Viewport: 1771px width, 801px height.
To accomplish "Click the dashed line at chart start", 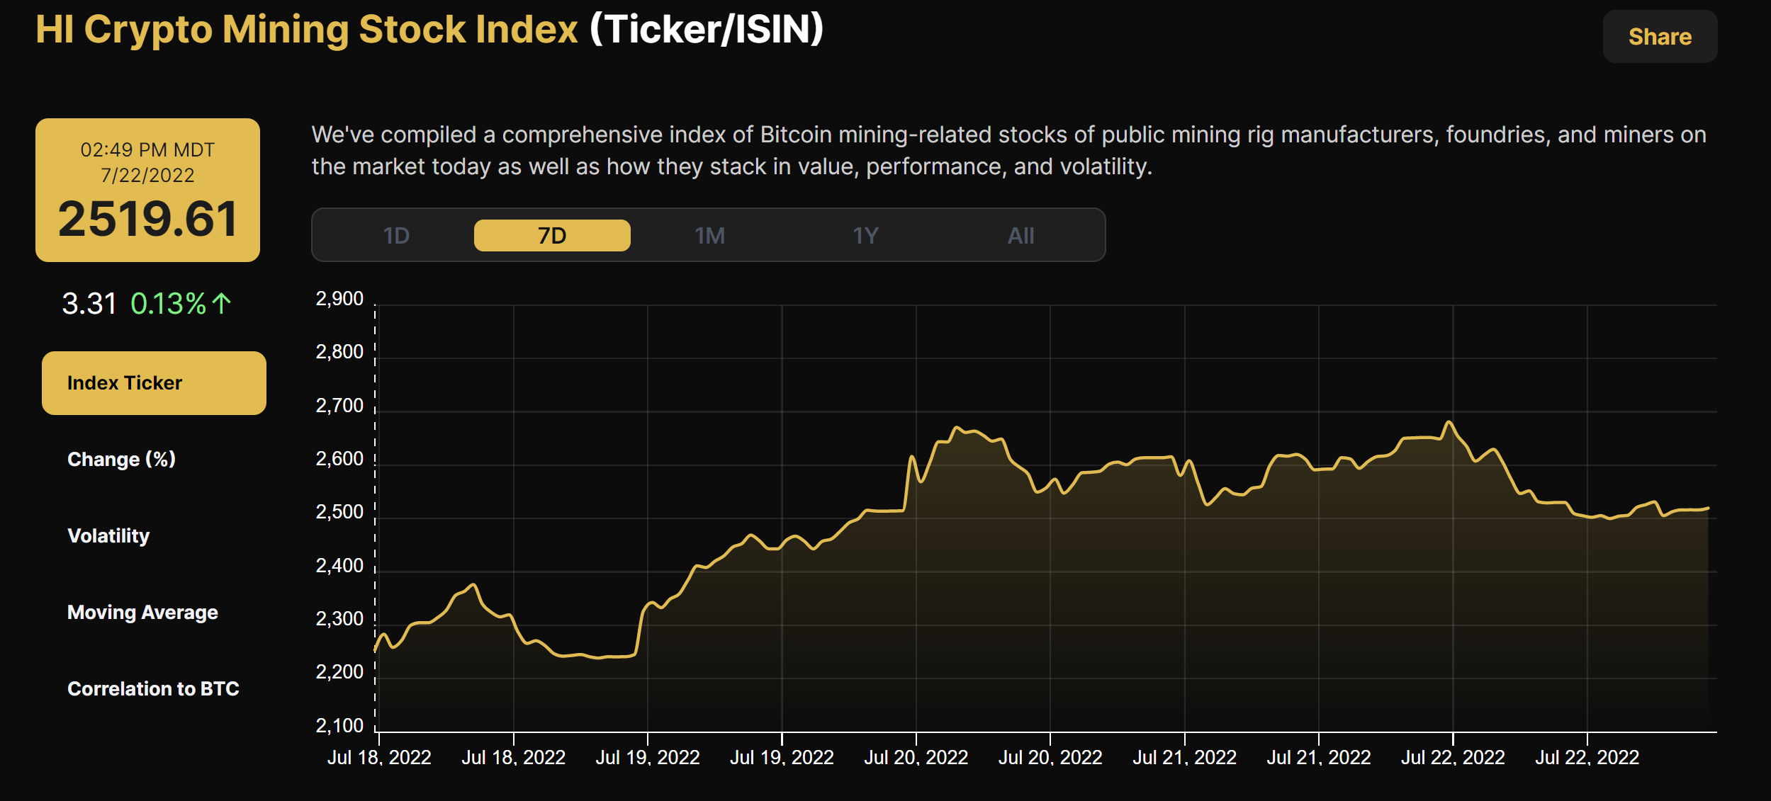I will tap(374, 510).
